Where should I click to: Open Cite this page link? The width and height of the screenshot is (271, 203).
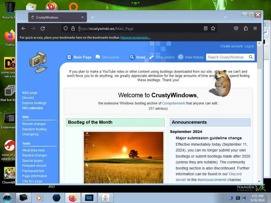32,181
